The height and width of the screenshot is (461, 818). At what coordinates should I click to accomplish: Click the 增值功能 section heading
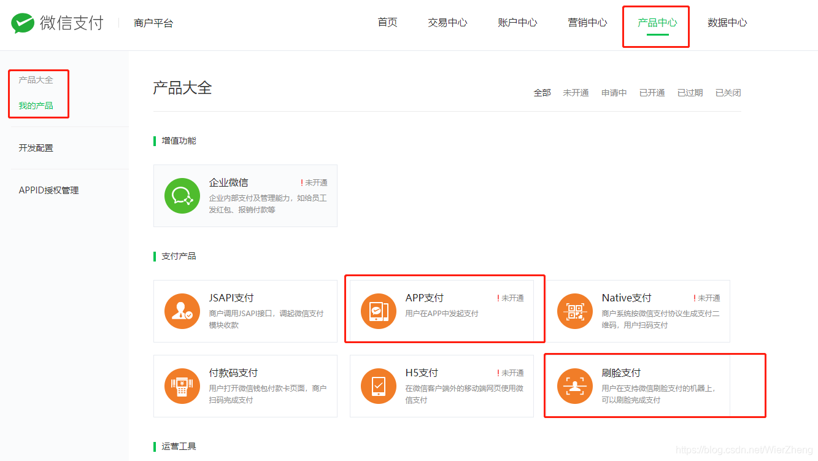pyautogui.click(x=179, y=141)
